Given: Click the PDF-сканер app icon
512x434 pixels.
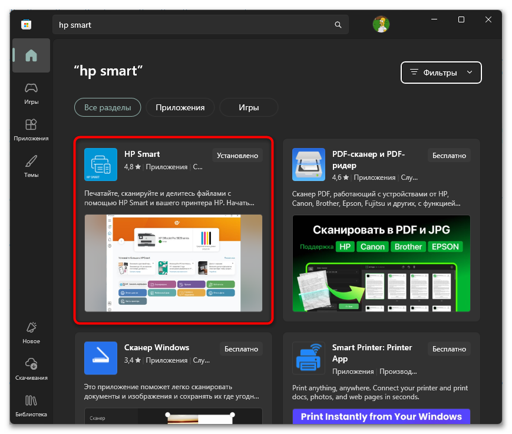Looking at the screenshot, I should coord(309,165).
